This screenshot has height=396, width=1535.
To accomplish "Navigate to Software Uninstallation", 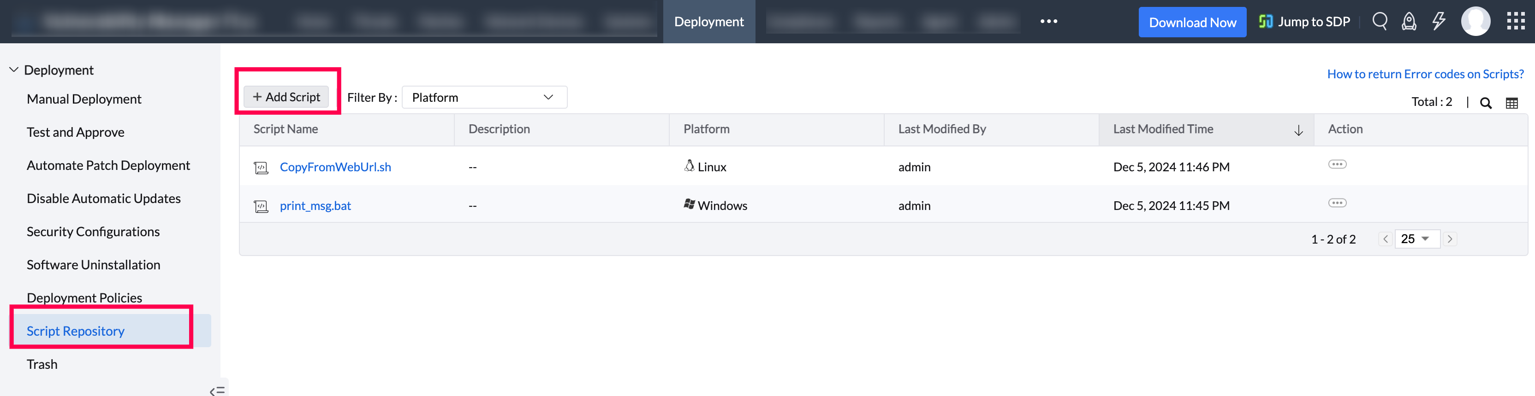I will pos(94,265).
